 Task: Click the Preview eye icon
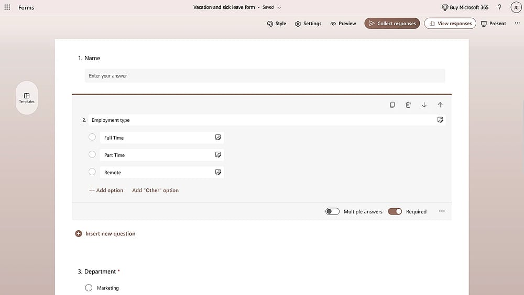[x=333, y=24]
